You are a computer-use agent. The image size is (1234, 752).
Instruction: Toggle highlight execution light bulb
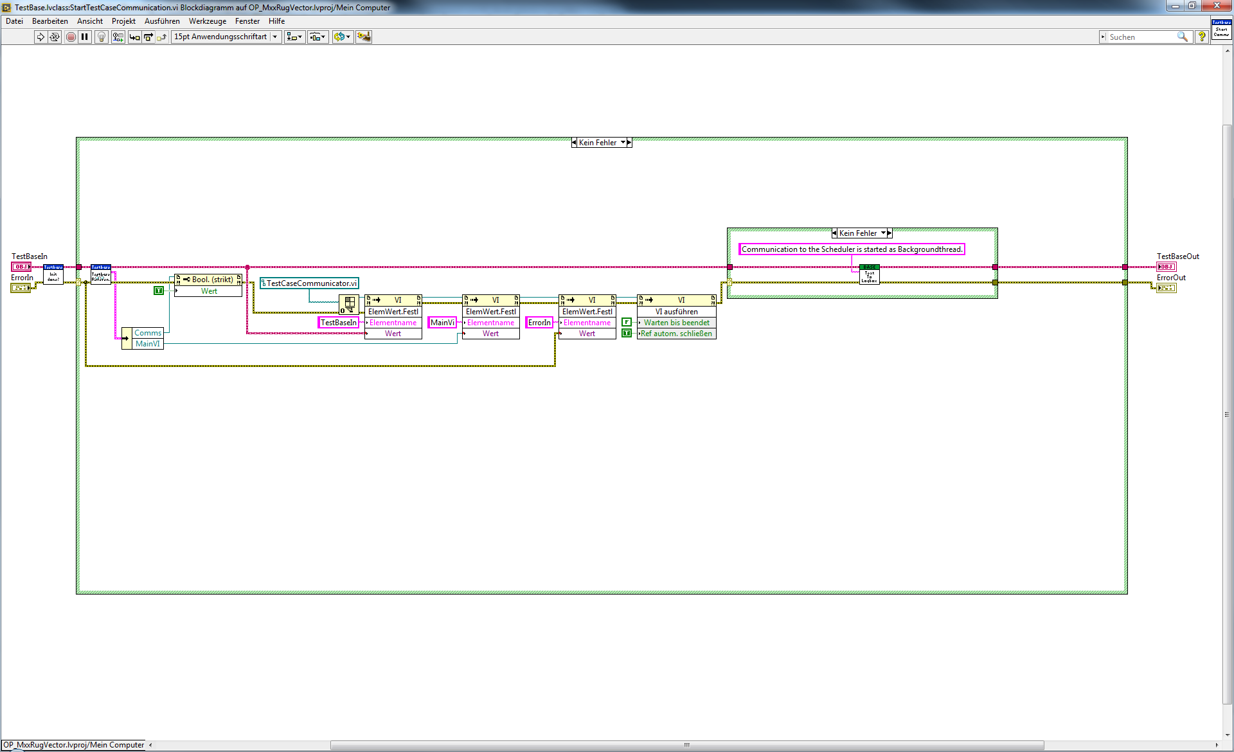tap(102, 37)
